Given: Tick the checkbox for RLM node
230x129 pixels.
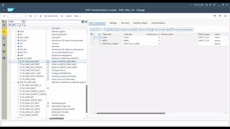Looking at the screenshot, I should point(10,32).
